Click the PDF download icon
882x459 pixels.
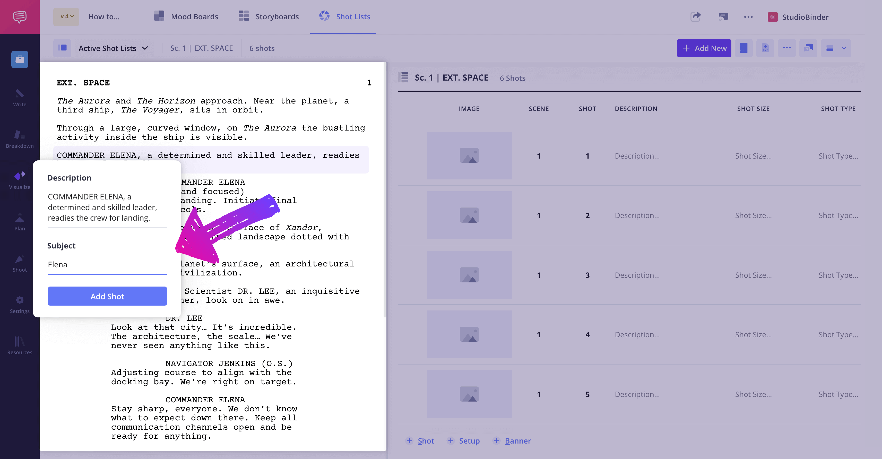pyautogui.click(x=765, y=48)
